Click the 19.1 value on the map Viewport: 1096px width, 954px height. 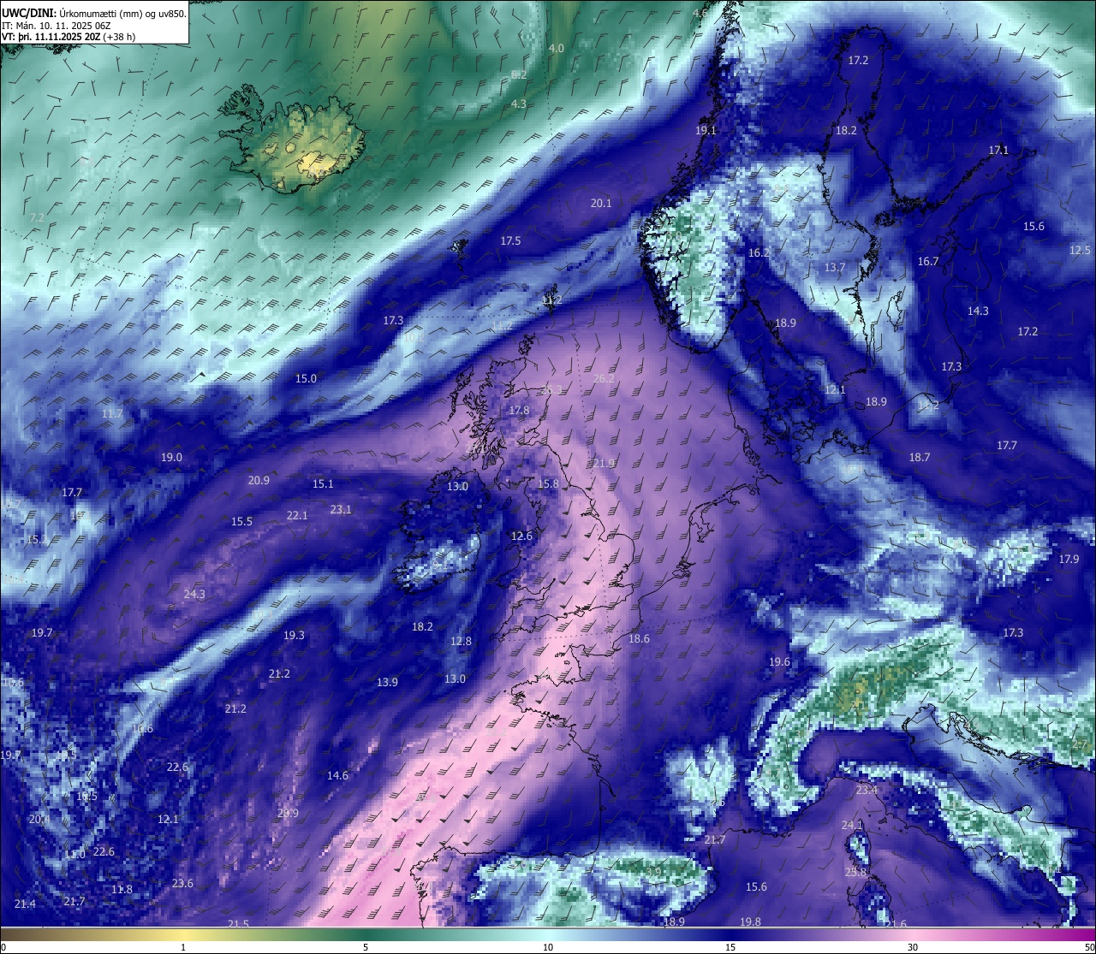pyautogui.click(x=706, y=130)
